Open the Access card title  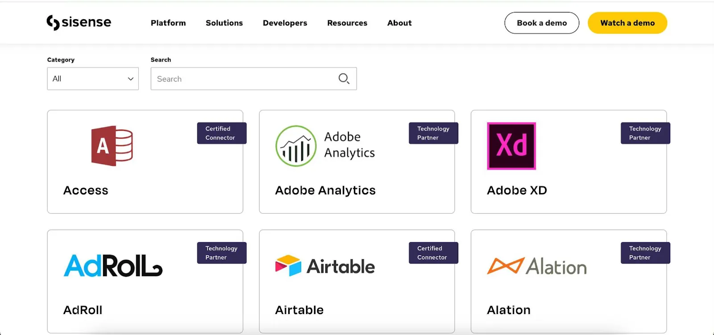tap(86, 190)
